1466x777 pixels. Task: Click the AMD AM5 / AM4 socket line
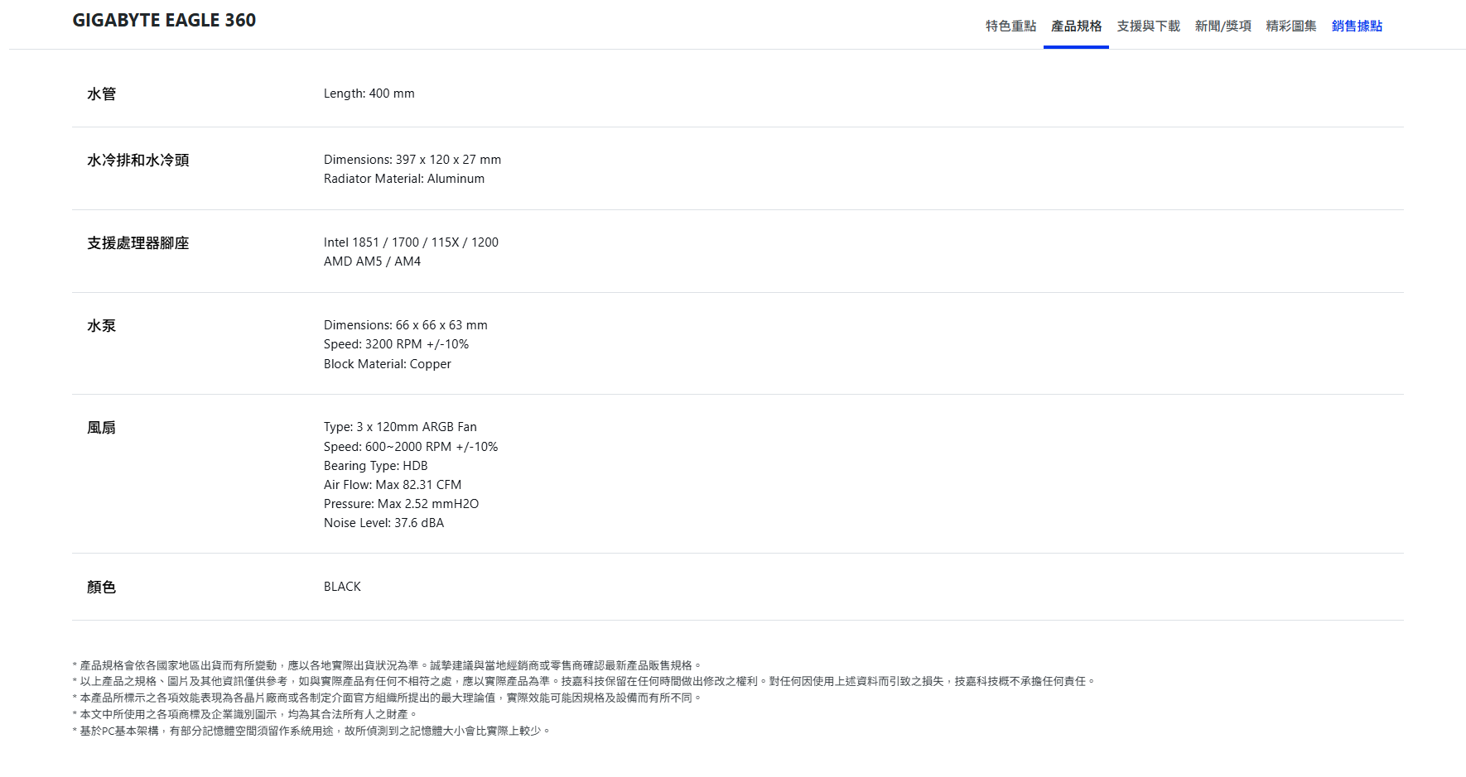click(372, 261)
